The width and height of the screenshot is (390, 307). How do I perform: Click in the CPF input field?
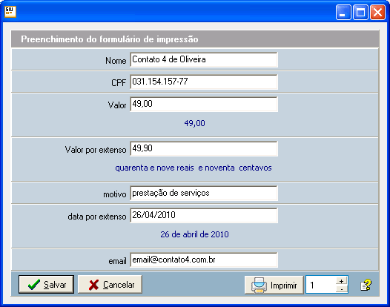click(x=204, y=82)
